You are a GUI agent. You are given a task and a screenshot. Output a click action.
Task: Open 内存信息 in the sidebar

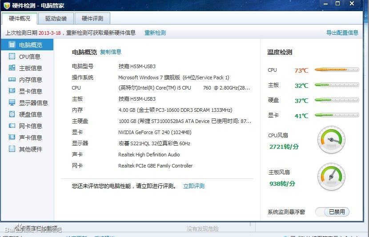pos(27,80)
